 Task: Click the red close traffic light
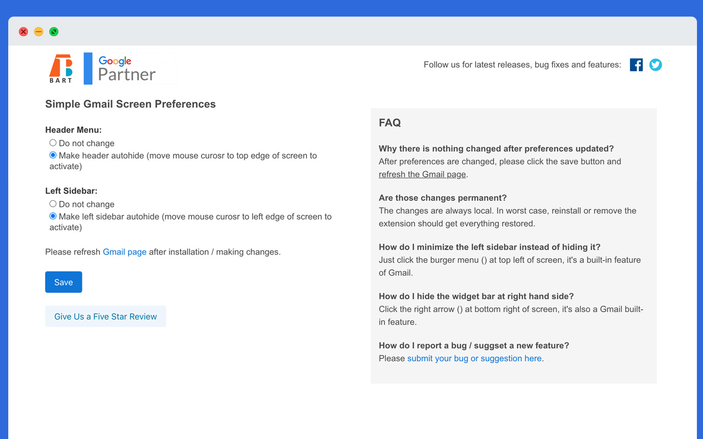(x=23, y=31)
